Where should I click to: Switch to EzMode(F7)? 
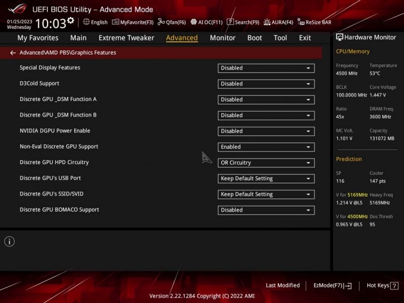(332, 285)
